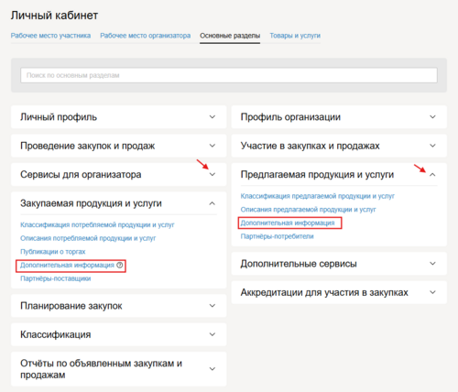Click Участие в закупках и продажах title
The height and width of the screenshot is (392, 458).
tap(310, 146)
